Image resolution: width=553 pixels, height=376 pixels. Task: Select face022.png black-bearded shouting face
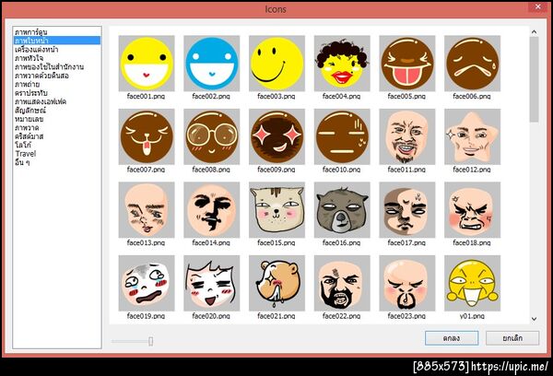coord(342,283)
